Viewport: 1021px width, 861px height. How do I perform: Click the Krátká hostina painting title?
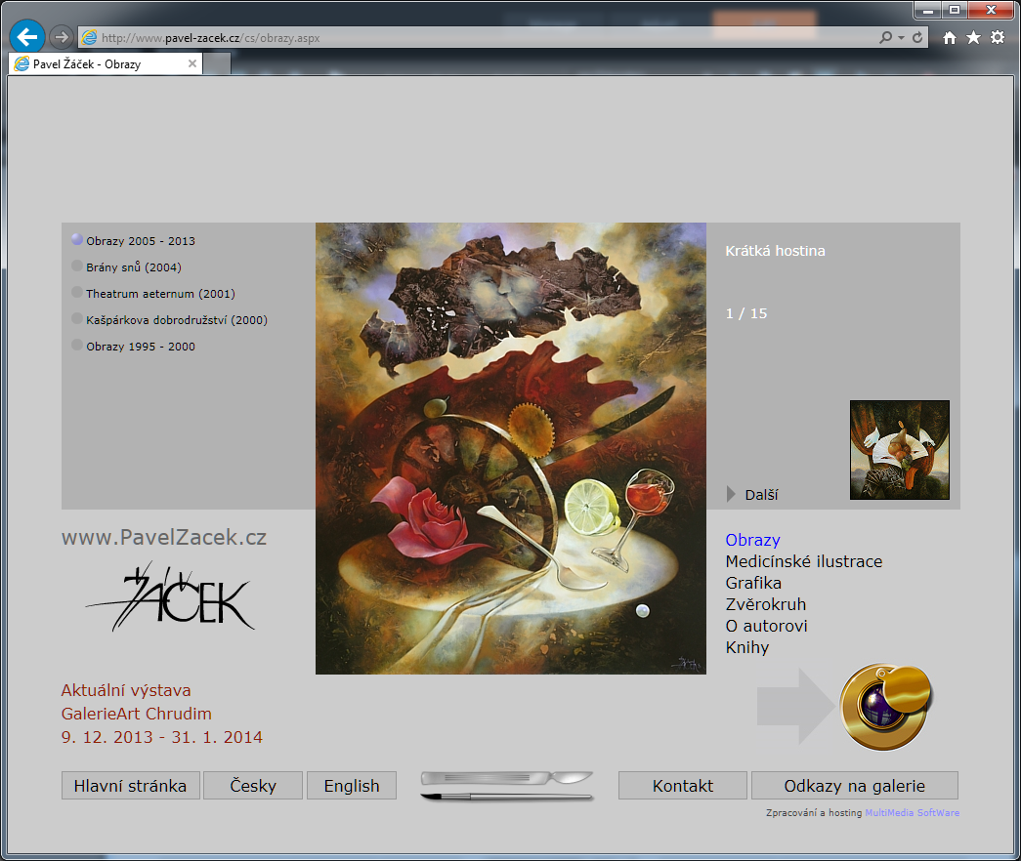coord(775,251)
